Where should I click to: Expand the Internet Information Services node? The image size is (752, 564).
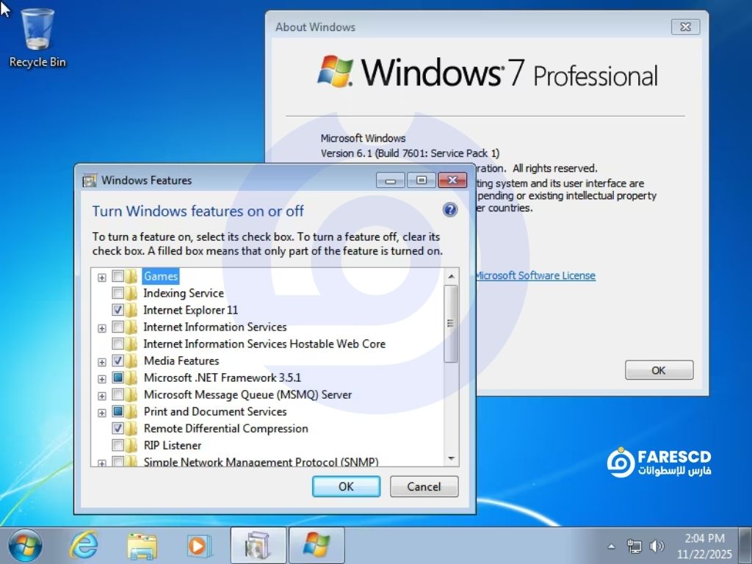click(102, 328)
